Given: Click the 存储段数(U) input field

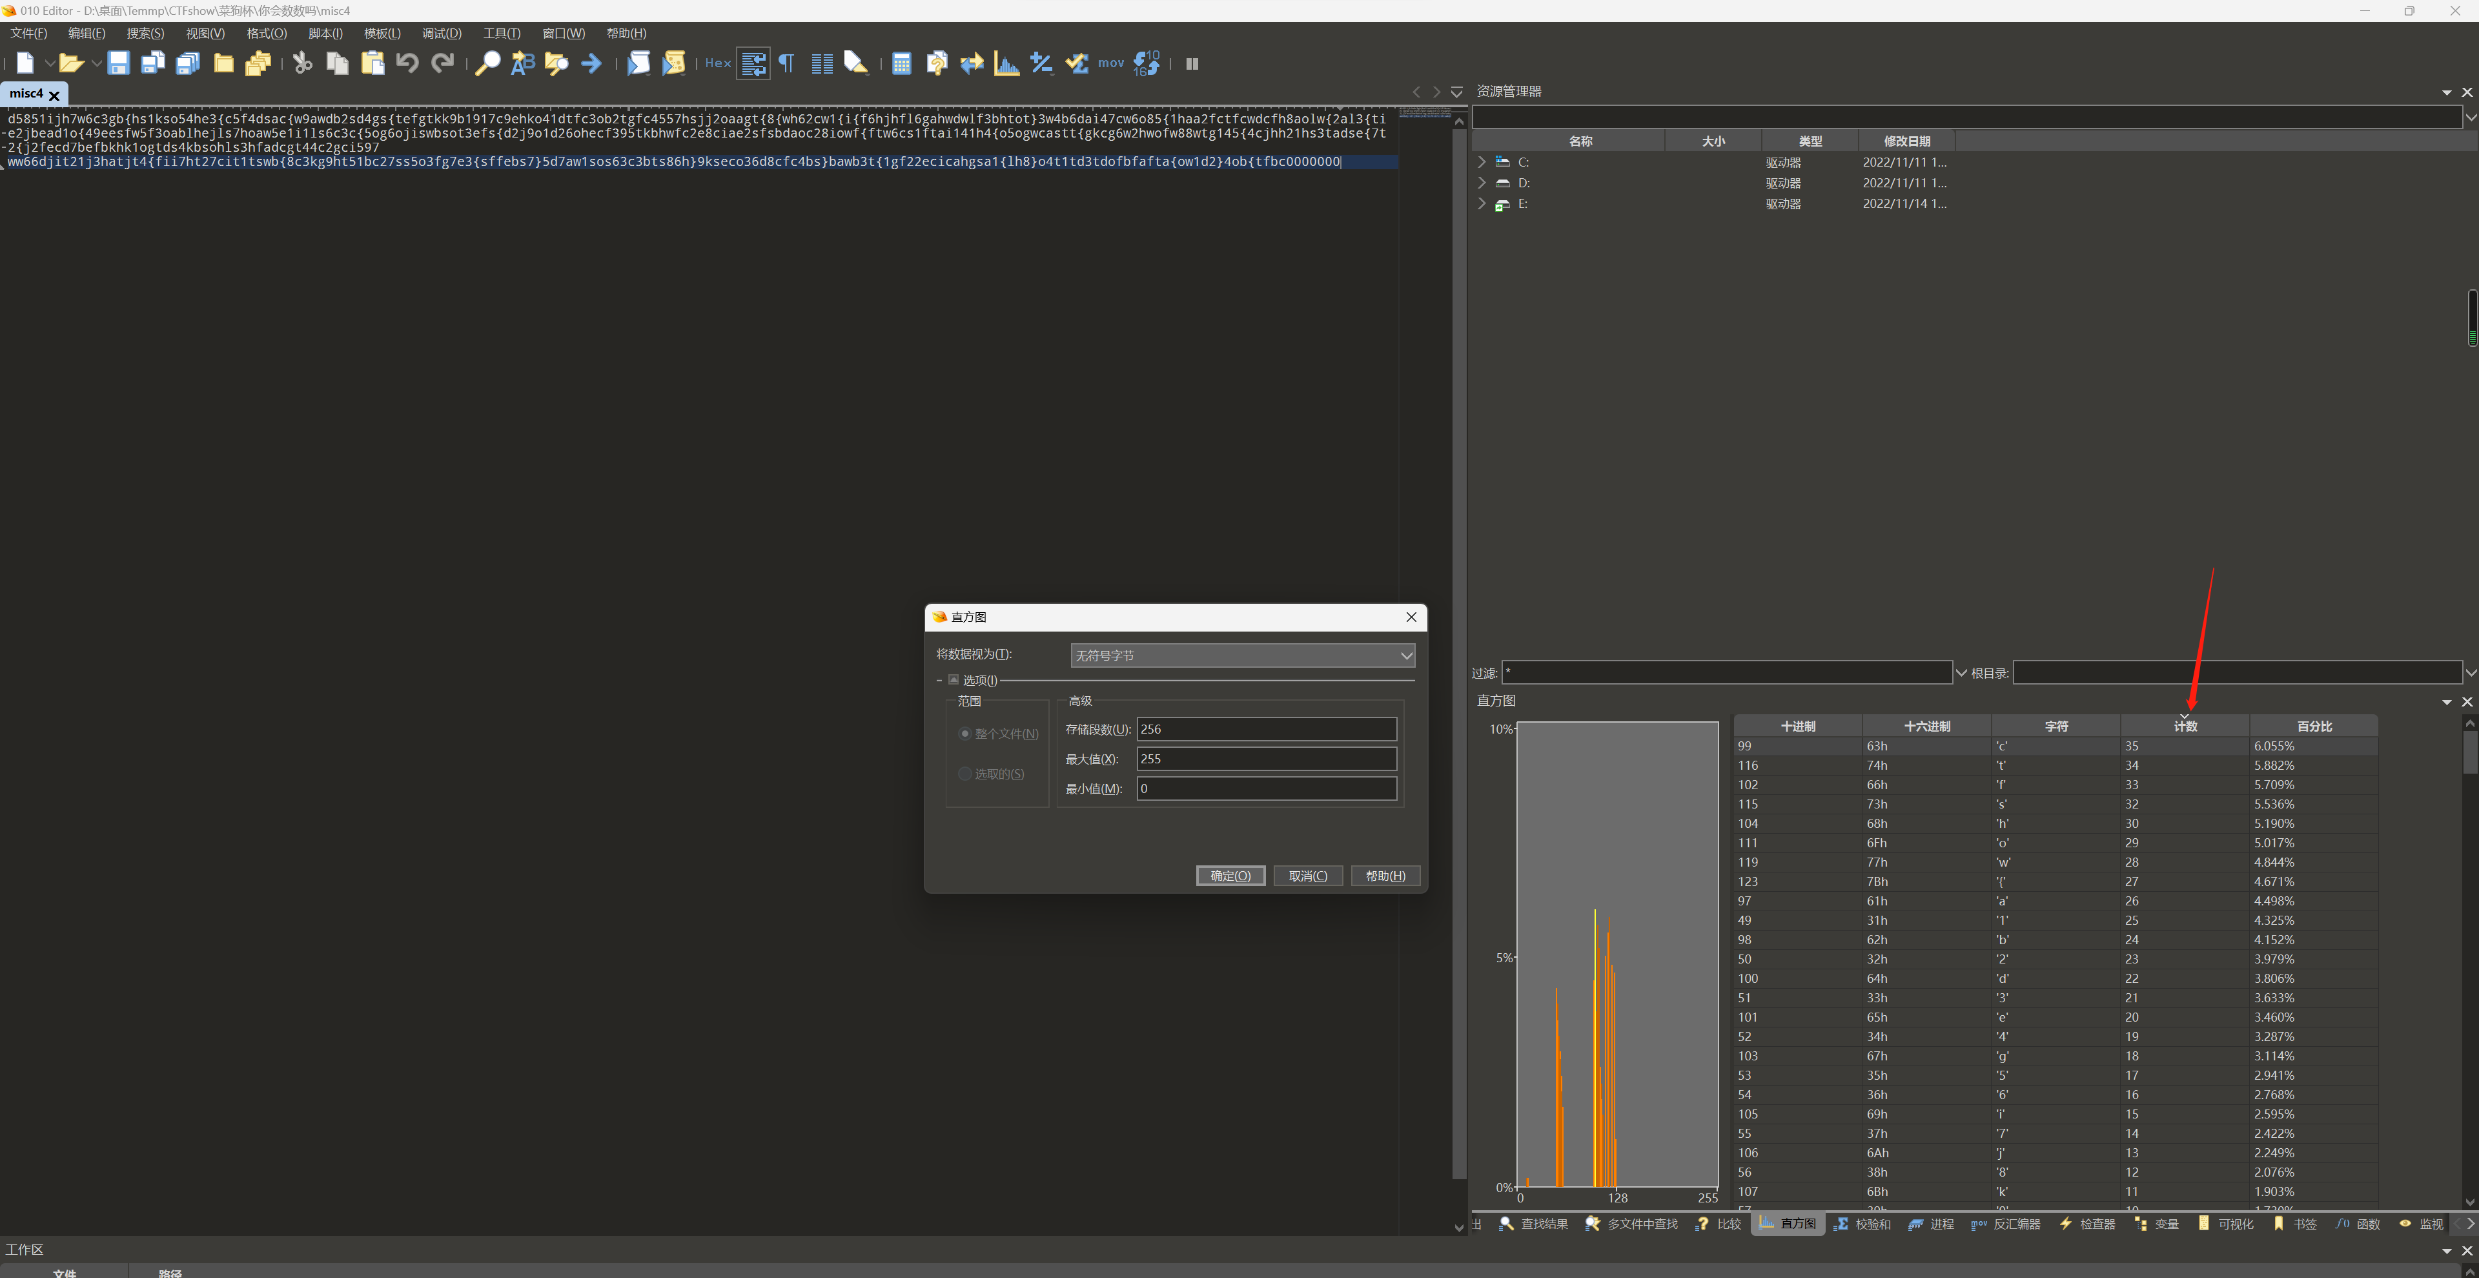Looking at the screenshot, I should (x=1265, y=730).
